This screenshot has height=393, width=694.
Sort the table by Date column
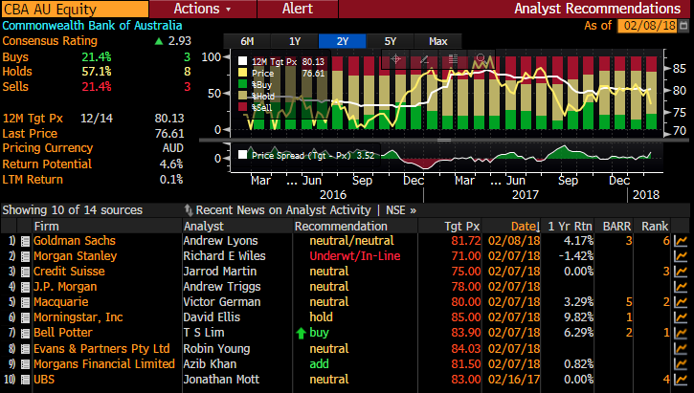[526, 227]
